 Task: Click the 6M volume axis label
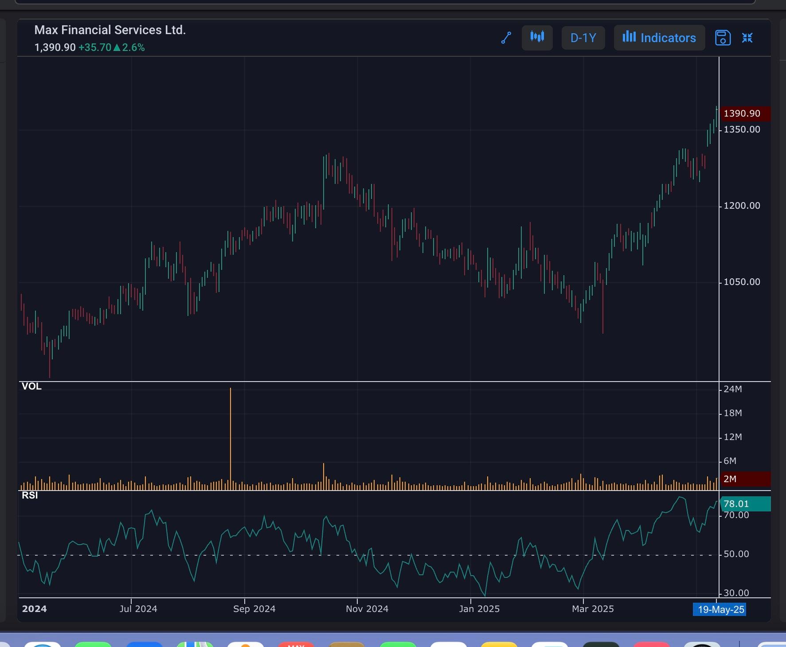click(x=730, y=461)
